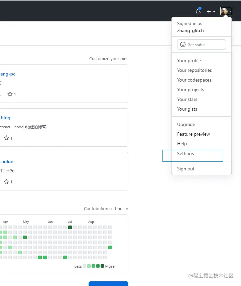Image resolution: width=241 pixels, height=286 pixels.
Task: Open Your stars menu entry
Action: [187, 100]
